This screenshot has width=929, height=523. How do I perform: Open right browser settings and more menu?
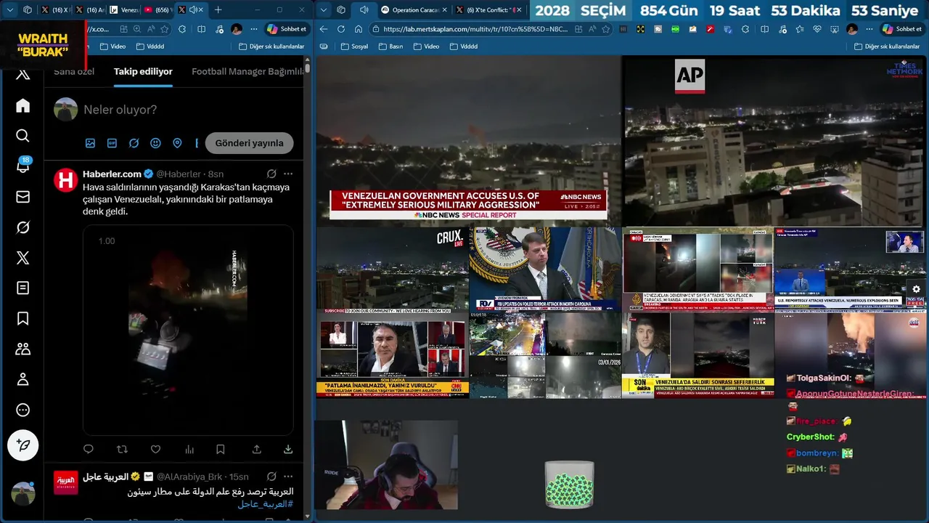(x=869, y=29)
